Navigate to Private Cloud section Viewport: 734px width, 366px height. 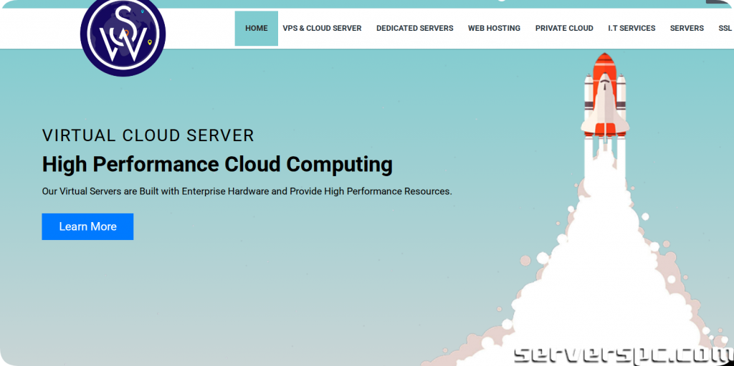pos(564,29)
